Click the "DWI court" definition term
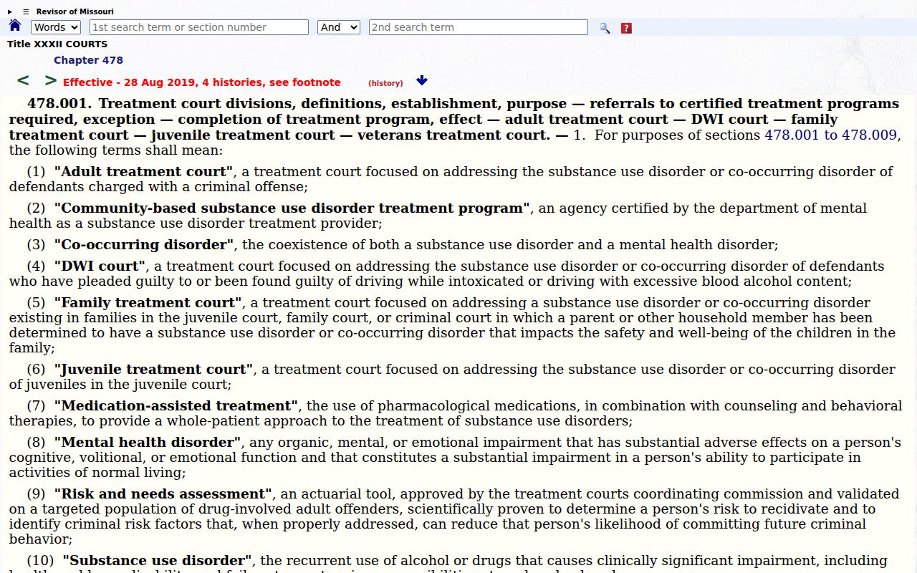Viewport: 917px width, 573px height. [x=100, y=265]
